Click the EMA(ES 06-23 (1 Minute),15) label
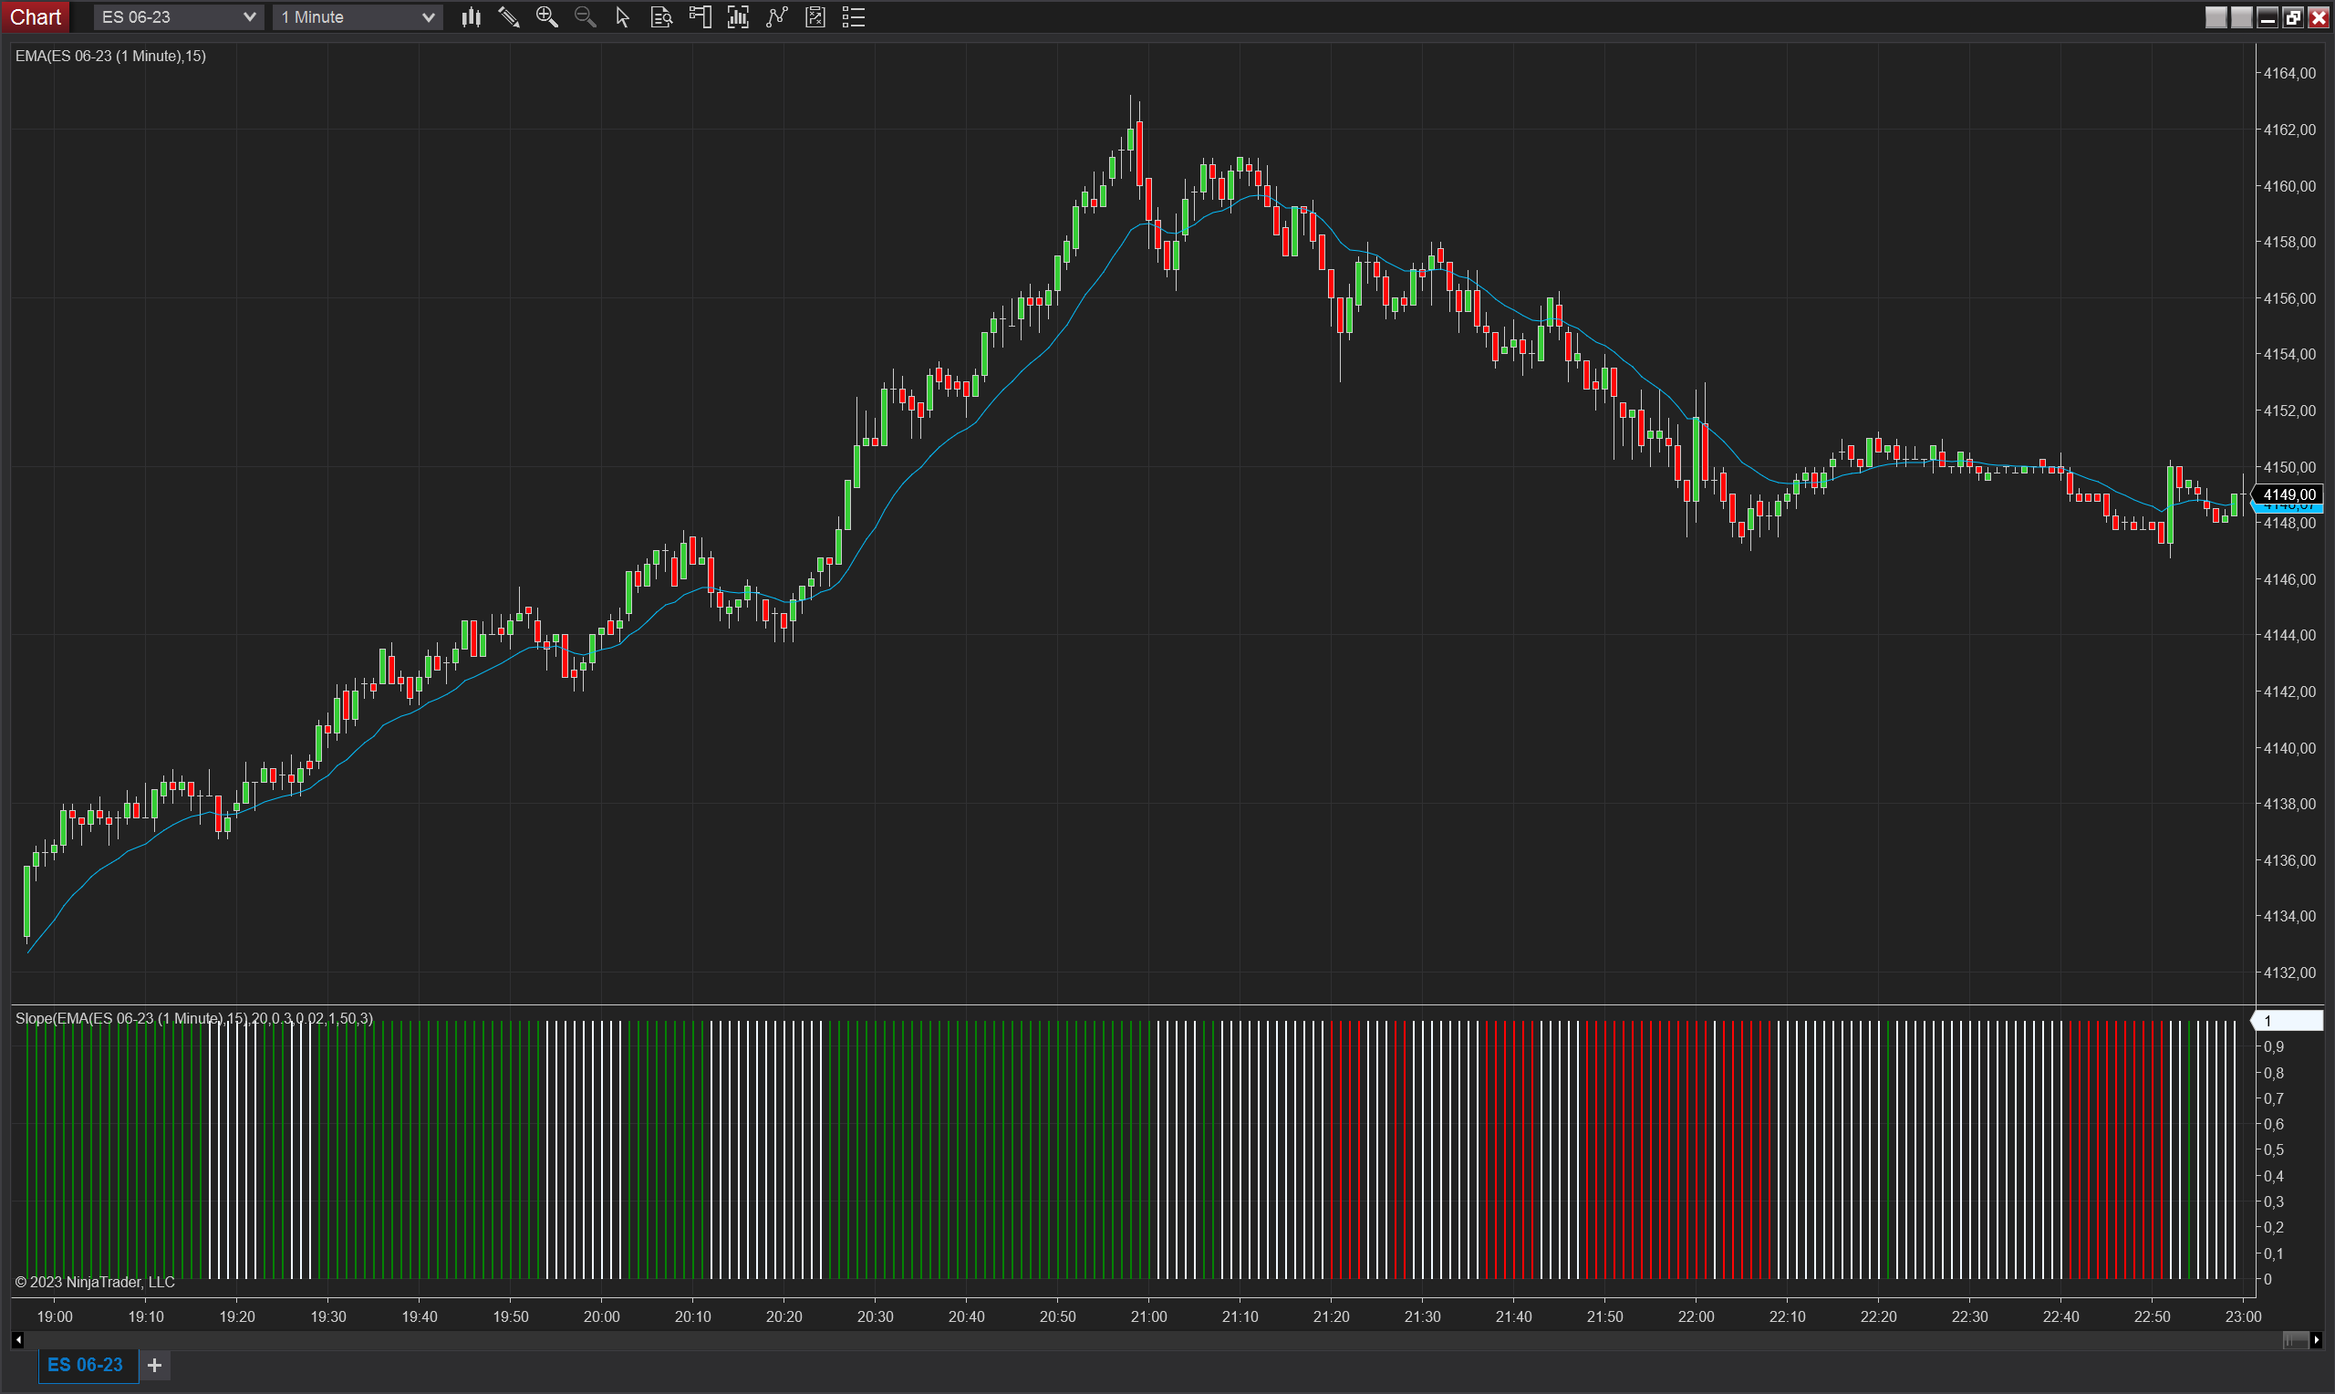 click(110, 57)
